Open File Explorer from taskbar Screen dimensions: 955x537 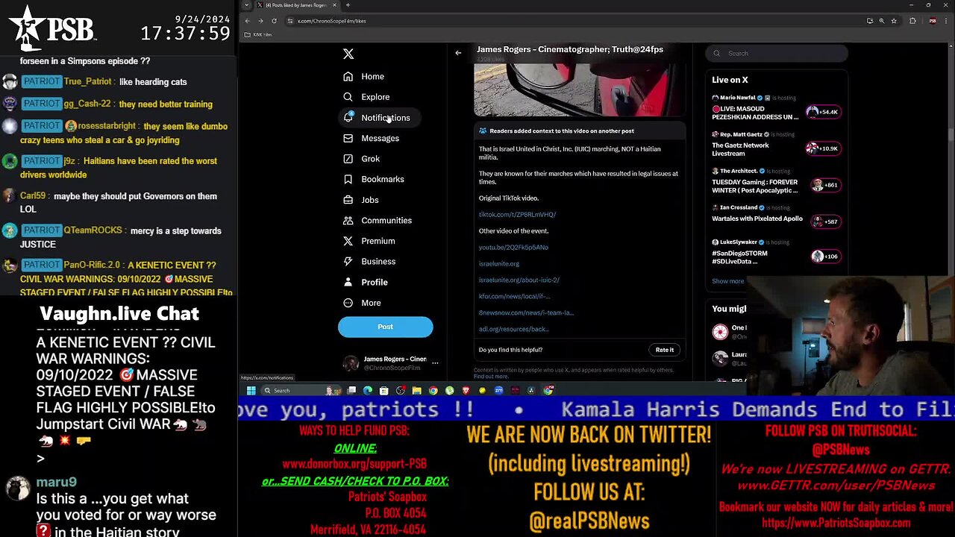click(x=416, y=390)
